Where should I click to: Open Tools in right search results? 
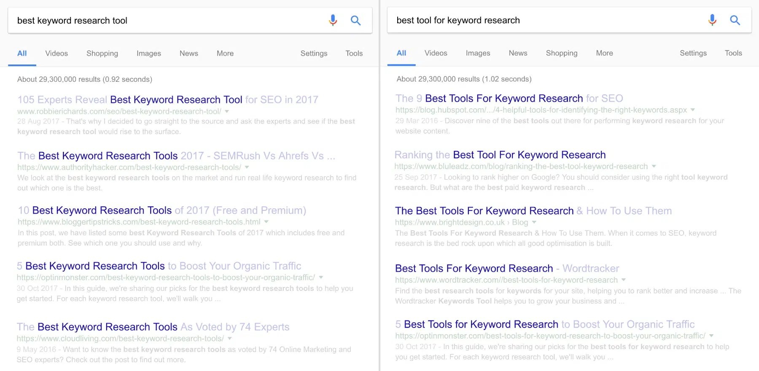coord(733,53)
